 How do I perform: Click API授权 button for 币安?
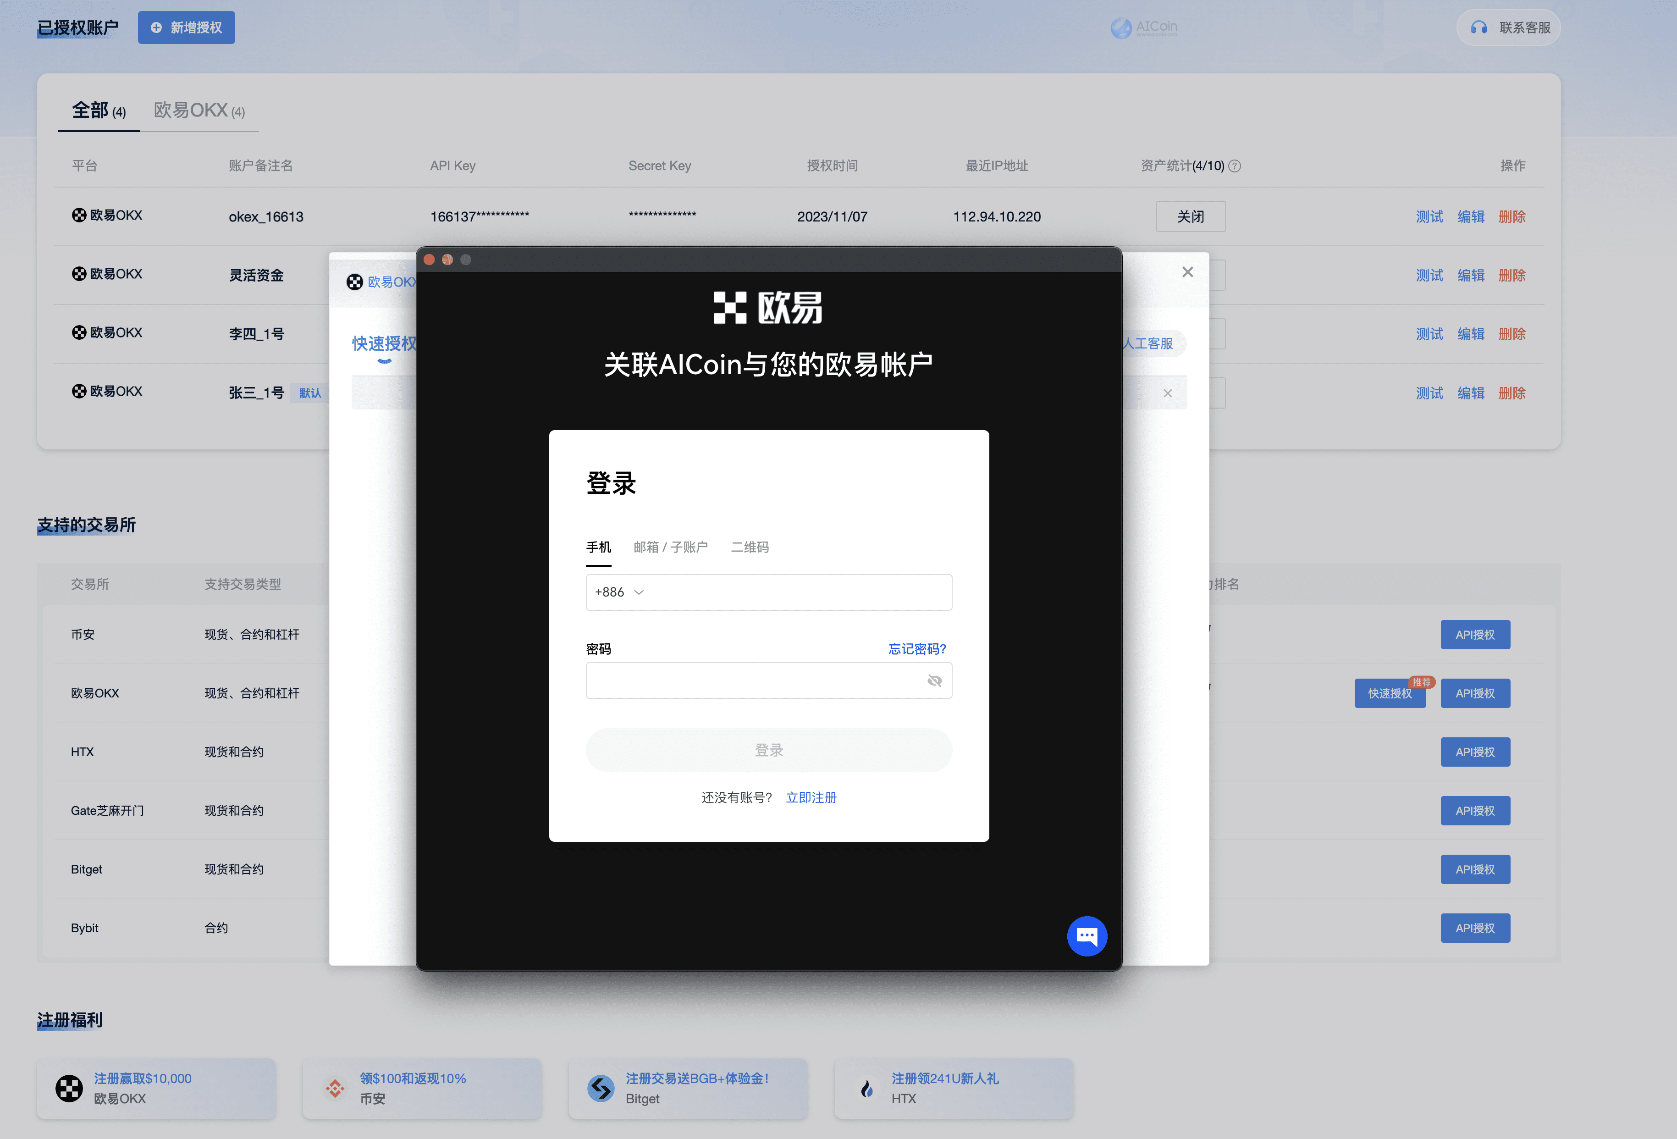tap(1475, 635)
